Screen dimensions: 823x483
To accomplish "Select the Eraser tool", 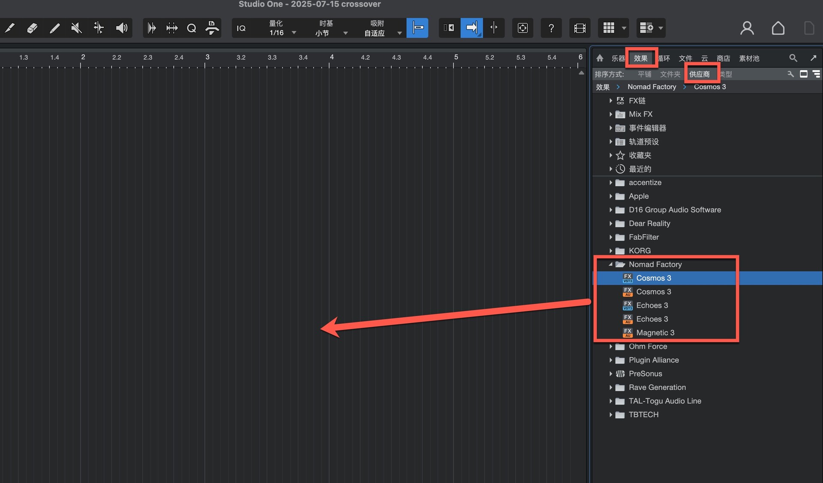I will [32, 28].
